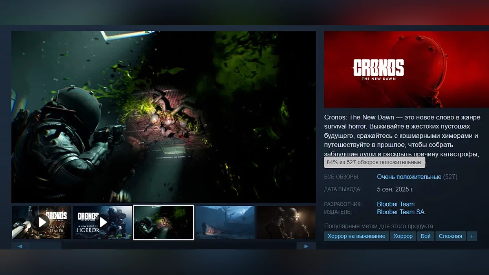The height and width of the screenshot is (275, 489).
Task: Select the 'Хоррор на выживание' tag
Action: (x=357, y=236)
